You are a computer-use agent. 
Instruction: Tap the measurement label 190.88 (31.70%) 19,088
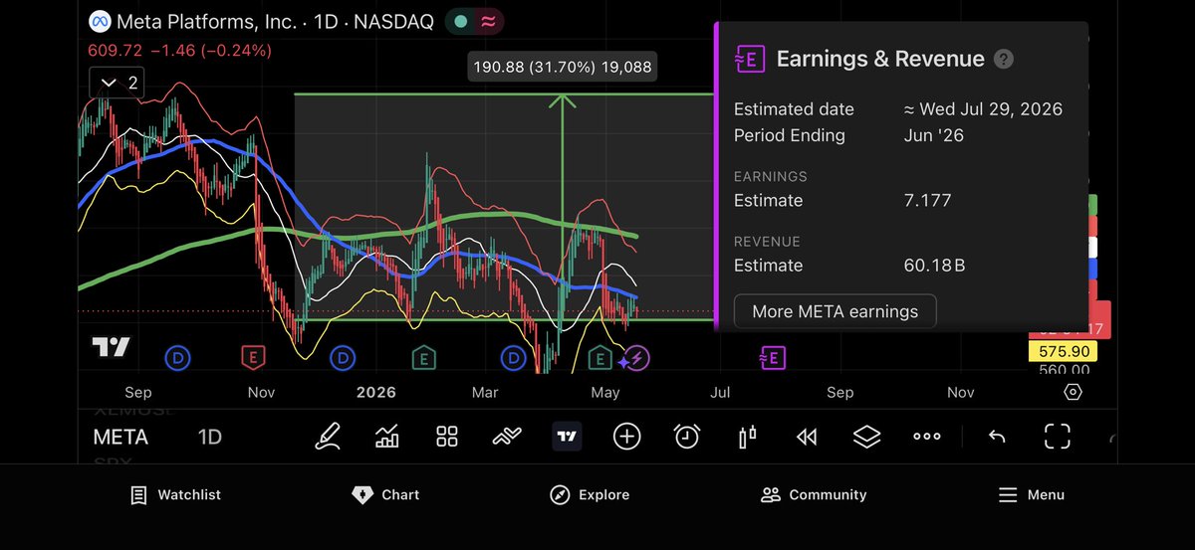[563, 68]
